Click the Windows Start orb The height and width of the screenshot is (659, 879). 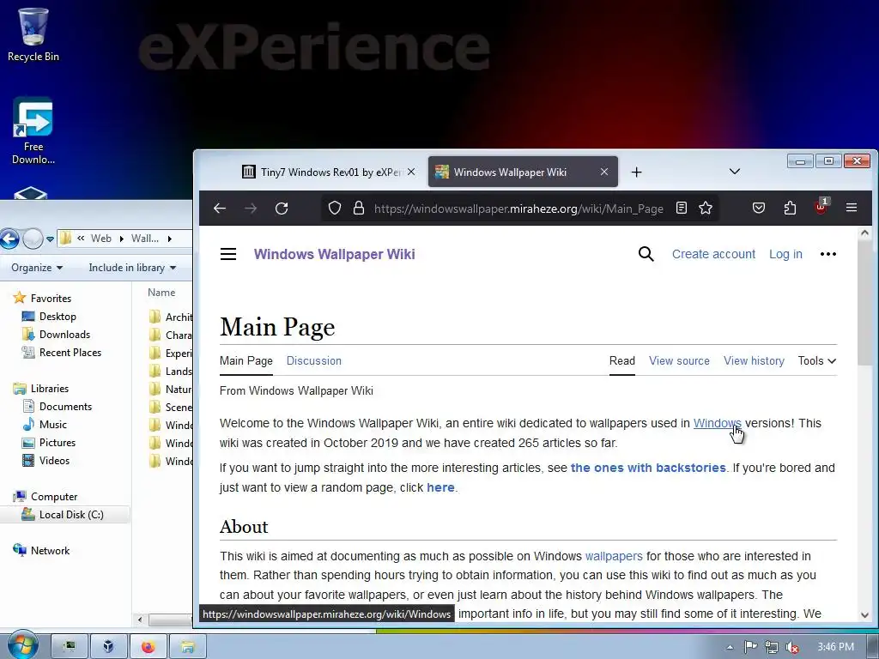[x=21, y=646]
